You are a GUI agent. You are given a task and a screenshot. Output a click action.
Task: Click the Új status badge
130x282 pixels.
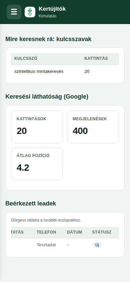pyautogui.click(x=97, y=245)
